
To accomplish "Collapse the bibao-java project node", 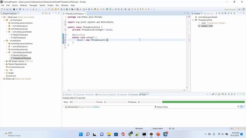I will point(2,17).
